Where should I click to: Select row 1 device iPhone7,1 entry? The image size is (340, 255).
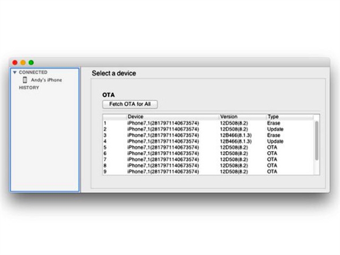coord(163,123)
